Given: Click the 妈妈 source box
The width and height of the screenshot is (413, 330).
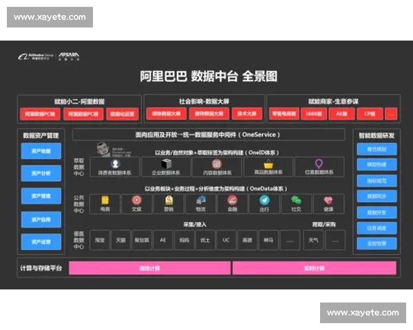Looking at the screenshot, I should 184,240.
